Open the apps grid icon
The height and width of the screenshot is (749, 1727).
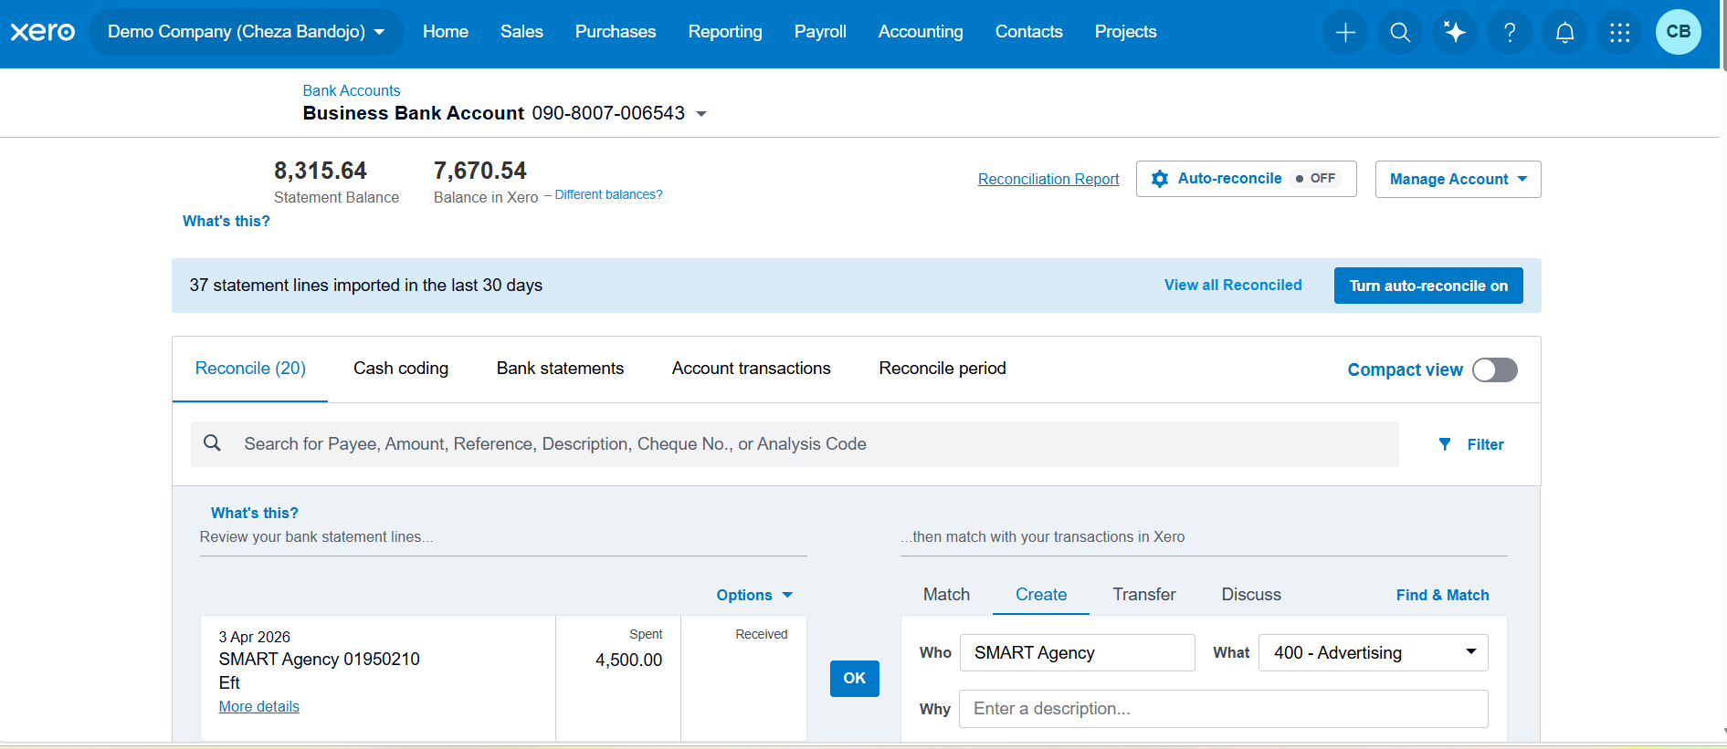(1619, 33)
